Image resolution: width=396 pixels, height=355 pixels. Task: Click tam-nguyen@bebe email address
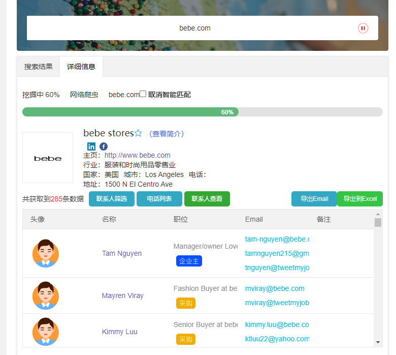277,239
